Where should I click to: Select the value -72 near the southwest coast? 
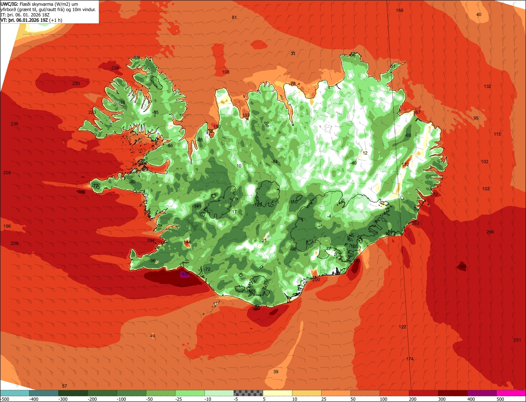207,269
